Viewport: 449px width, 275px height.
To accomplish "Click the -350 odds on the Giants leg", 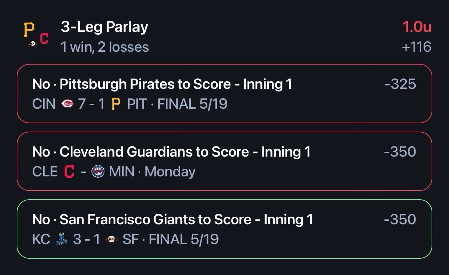I will click(x=400, y=219).
